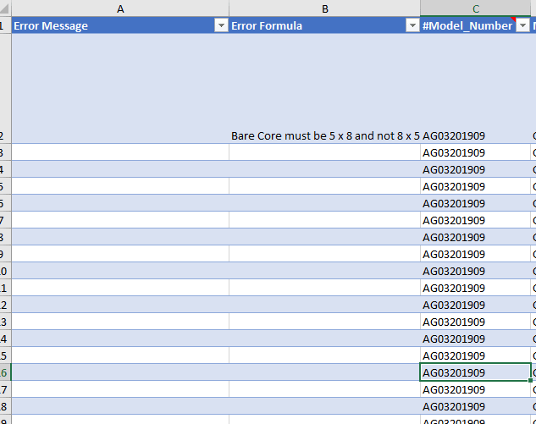
Task: Select row 2 by its row header
Action: [x=5, y=89]
